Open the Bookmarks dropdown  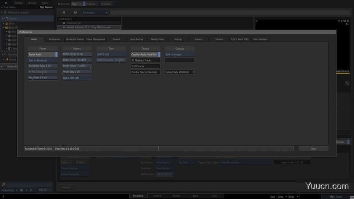[95, 12]
